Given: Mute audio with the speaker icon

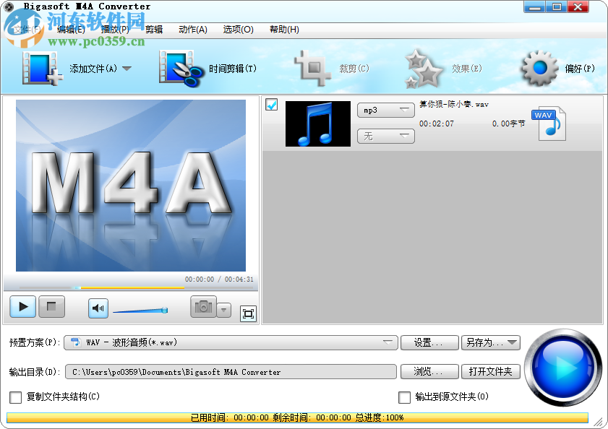Looking at the screenshot, I should tap(97, 307).
